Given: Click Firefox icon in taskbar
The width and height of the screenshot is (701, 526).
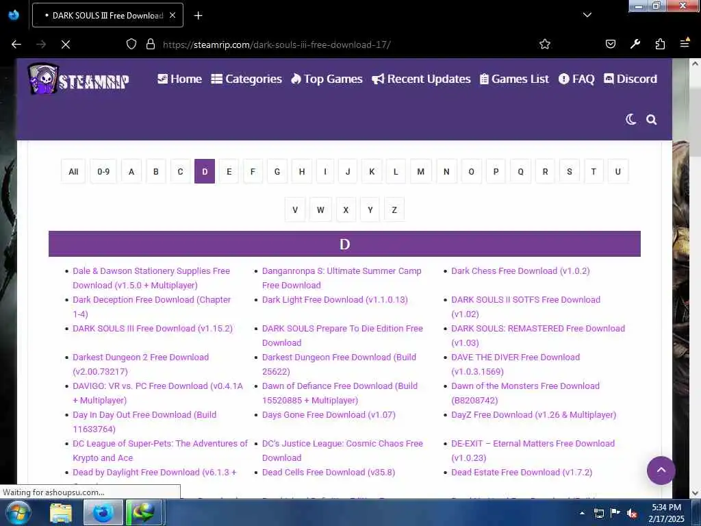Looking at the screenshot, I should pyautogui.click(x=103, y=513).
